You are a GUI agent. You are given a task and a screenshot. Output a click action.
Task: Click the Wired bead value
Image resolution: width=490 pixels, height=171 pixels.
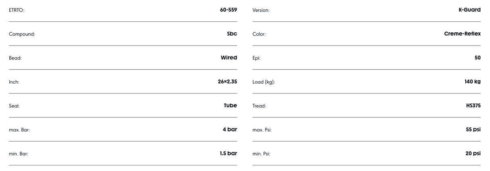228,58
